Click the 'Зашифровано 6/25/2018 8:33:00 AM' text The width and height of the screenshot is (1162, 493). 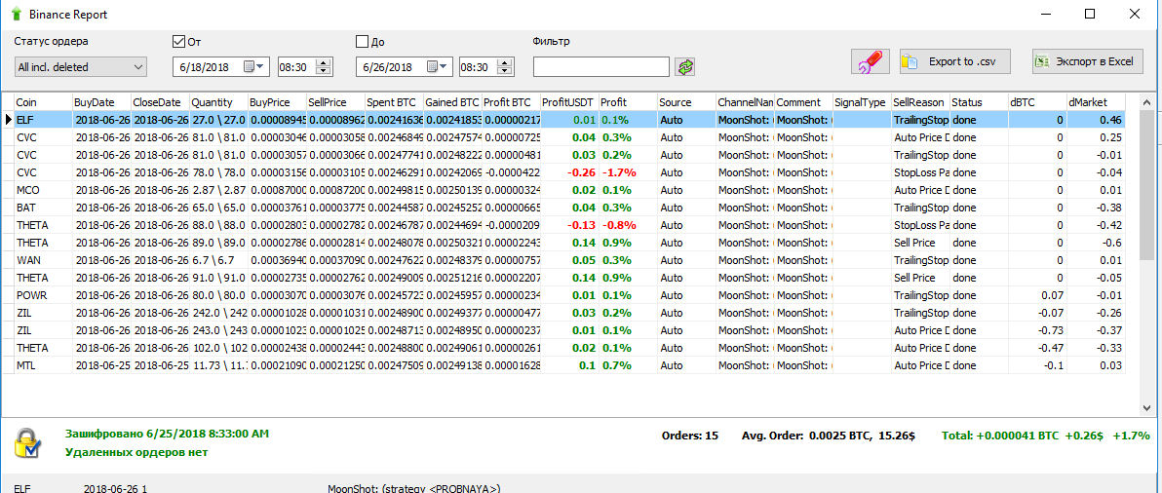(x=167, y=433)
